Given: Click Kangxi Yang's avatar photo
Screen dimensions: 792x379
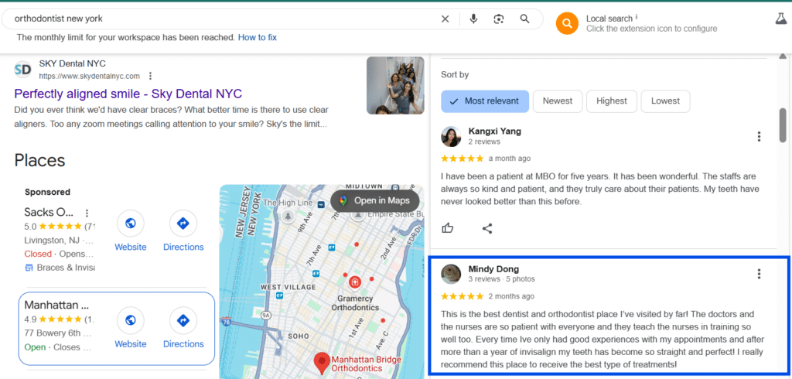Looking at the screenshot, I should point(451,136).
